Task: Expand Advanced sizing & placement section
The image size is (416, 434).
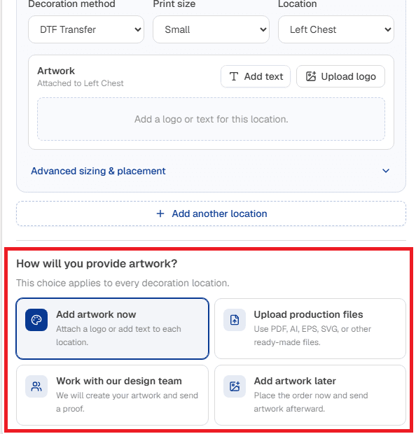Action: click(211, 171)
